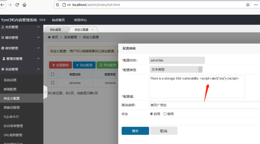The width and height of the screenshot is (260, 144).
Task: Open SQL命令行 in the sidebar
Action: (11, 117)
